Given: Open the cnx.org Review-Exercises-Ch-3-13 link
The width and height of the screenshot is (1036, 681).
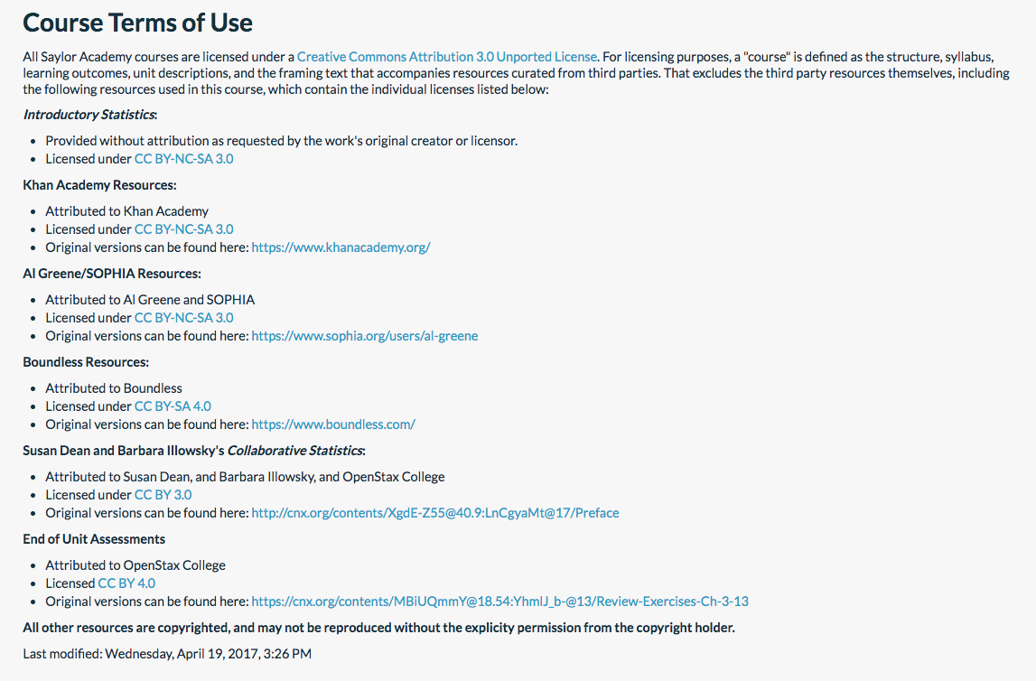Looking at the screenshot, I should click(x=499, y=602).
